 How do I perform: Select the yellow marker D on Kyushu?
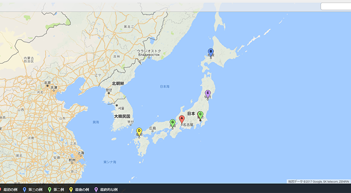point(139,131)
